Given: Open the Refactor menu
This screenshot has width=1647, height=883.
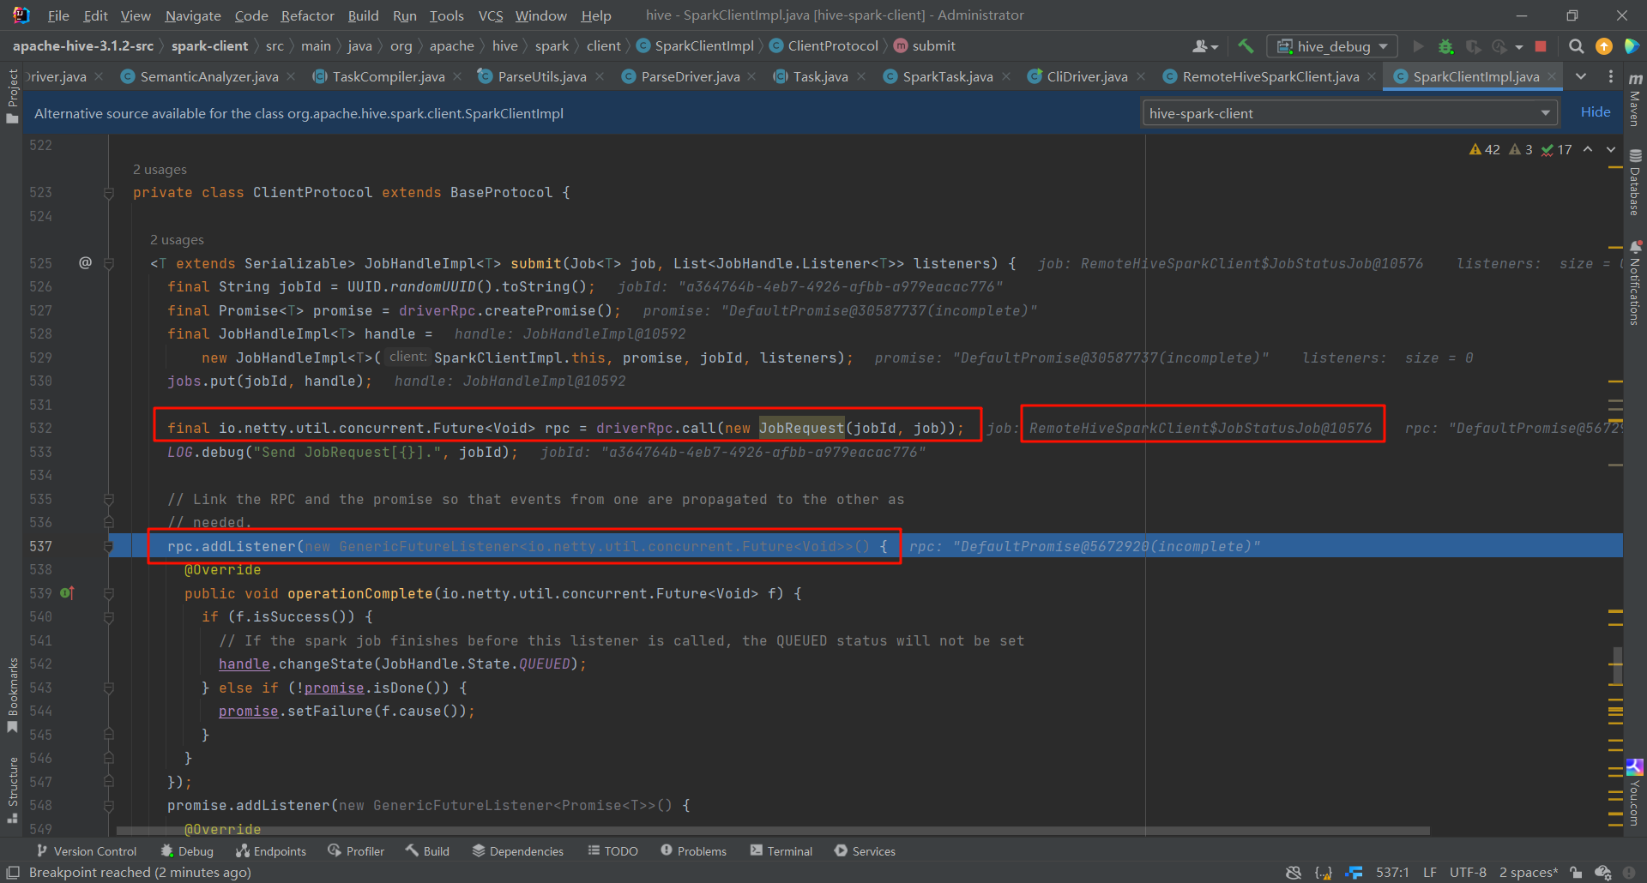Looking at the screenshot, I should coord(307,15).
